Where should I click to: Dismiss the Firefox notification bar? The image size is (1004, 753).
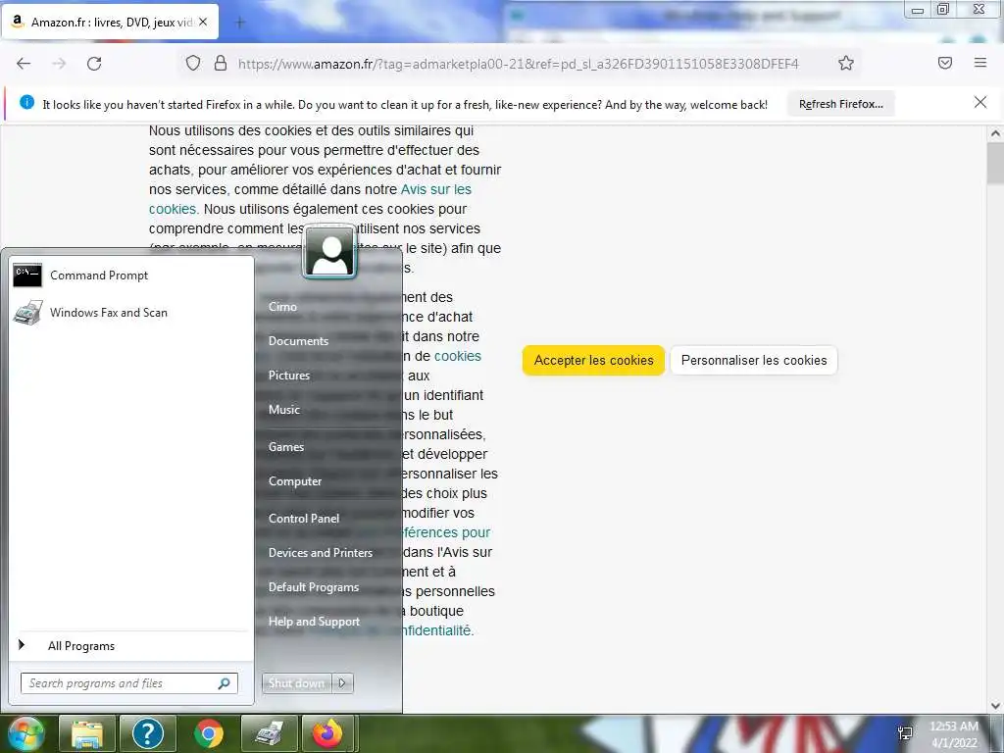[980, 102]
